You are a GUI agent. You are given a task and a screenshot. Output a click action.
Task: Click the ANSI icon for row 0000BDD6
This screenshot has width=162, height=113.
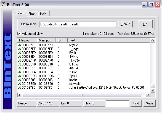19,76
